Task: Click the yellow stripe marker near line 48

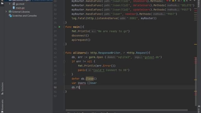Action: (x=195, y=80)
